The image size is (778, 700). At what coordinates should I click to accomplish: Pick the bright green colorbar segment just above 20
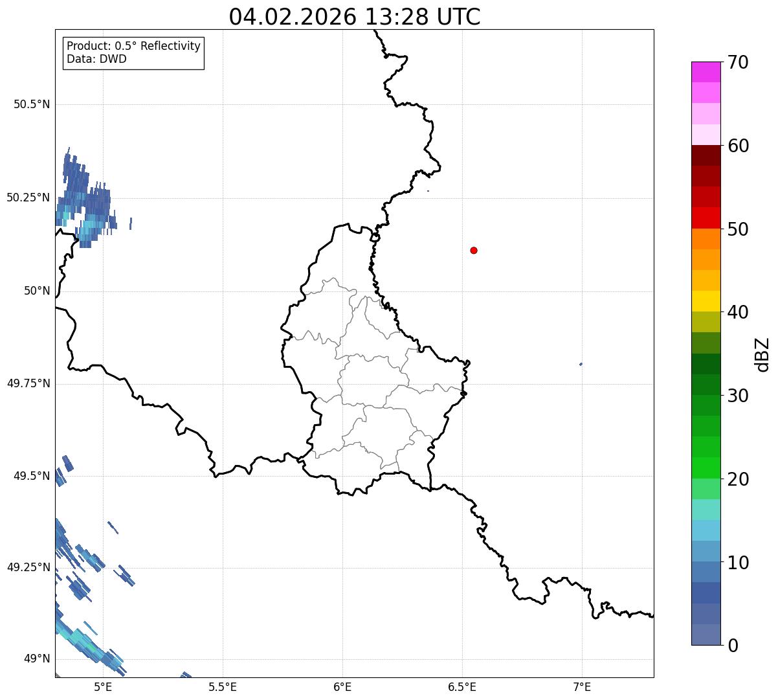pos(706,468)
